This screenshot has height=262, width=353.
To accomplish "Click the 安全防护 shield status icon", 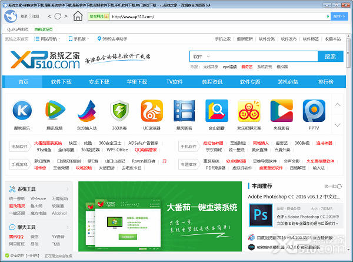I will click(x=7, y=256).
